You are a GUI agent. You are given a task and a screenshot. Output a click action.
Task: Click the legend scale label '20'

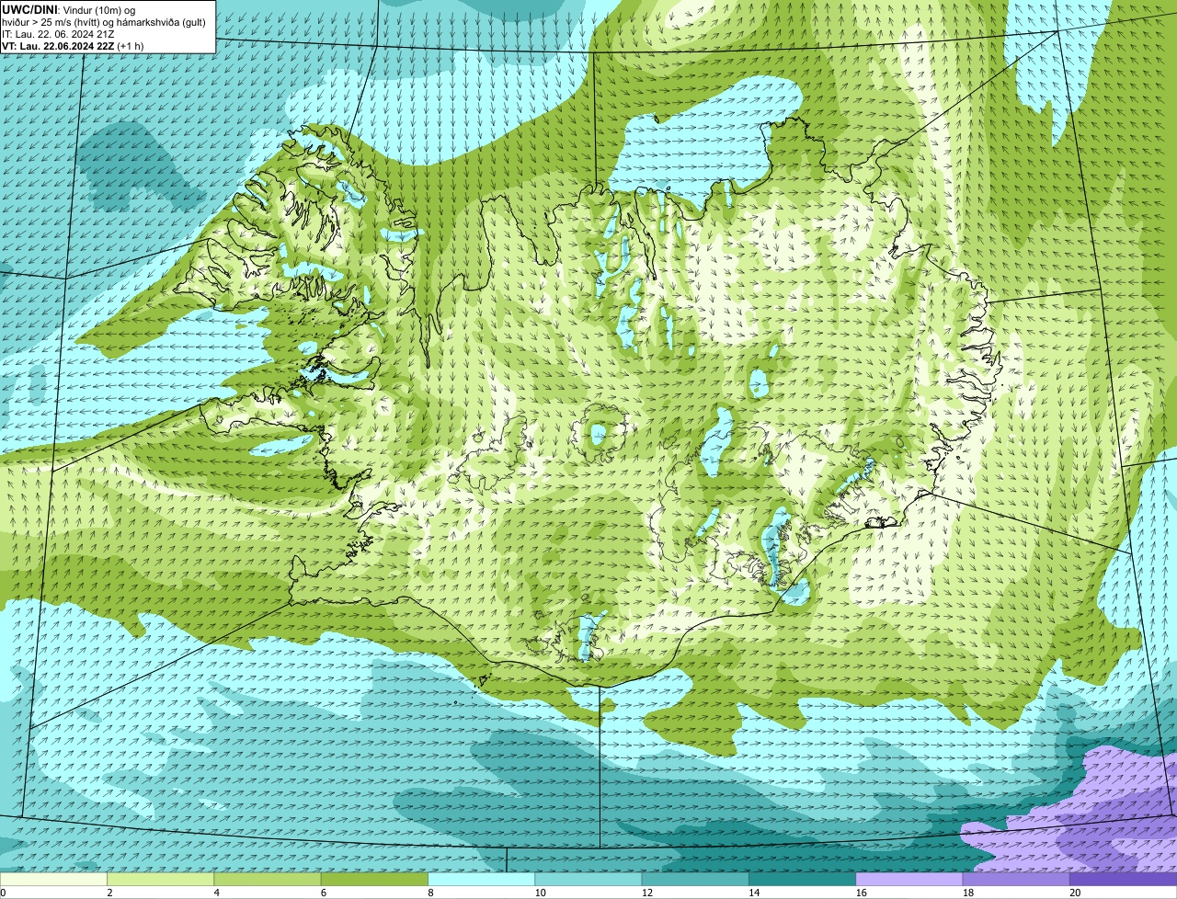tap(1075, 893)
